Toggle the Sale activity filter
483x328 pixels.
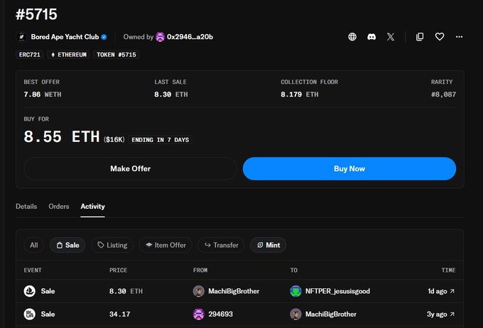pyautogui.click(x=67, y=245)
